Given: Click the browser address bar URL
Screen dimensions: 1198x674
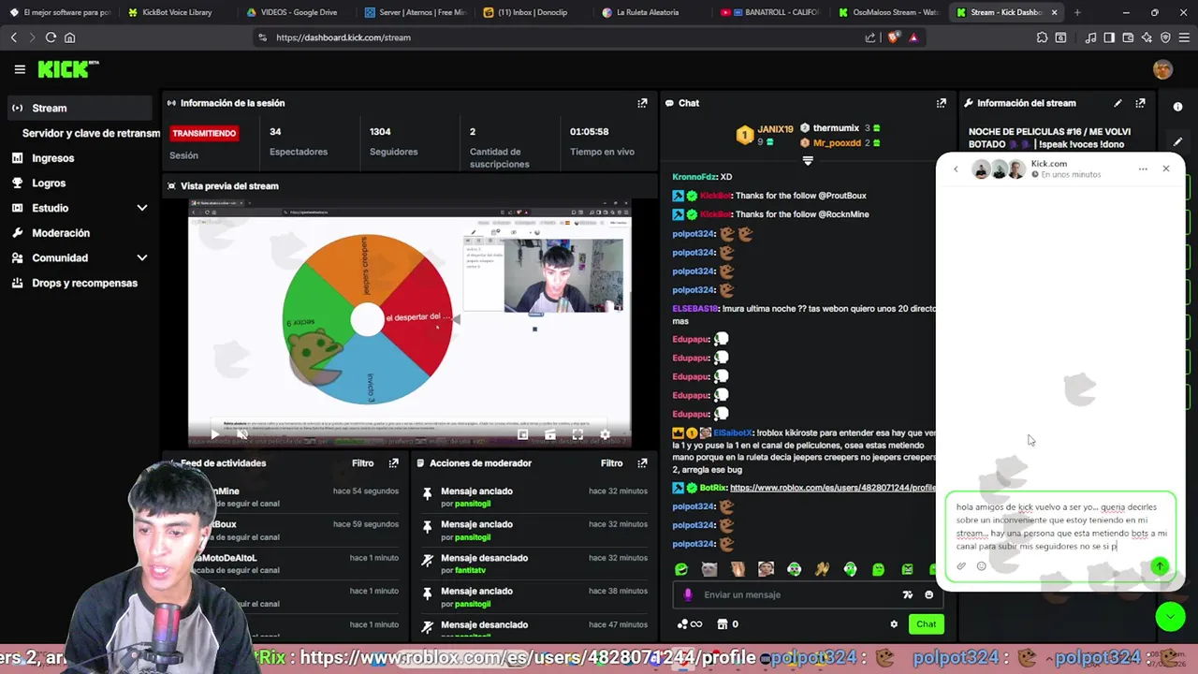Looking at the screenshot, I should pyautogui.click(x=343, y=37).
